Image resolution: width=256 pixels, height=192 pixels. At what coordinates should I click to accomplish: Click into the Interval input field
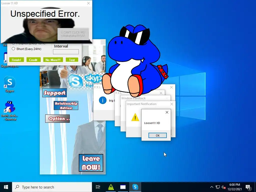pyautogui.click(x=66, y=52)
